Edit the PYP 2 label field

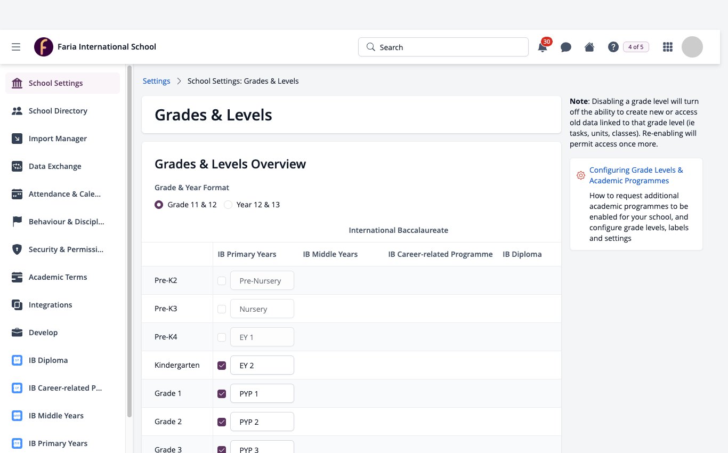262,422
